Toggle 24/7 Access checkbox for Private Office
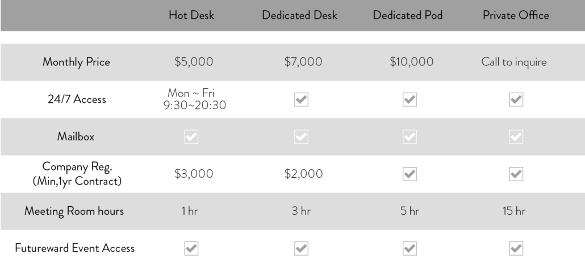 [516, 100]
